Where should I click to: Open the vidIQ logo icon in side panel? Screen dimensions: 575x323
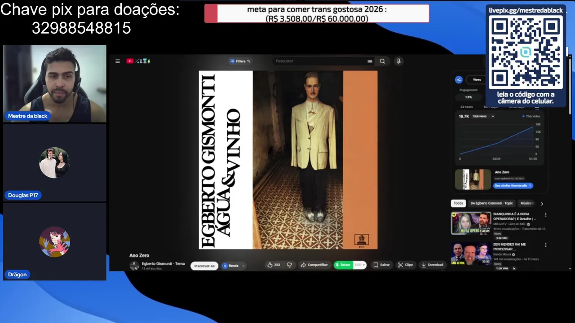click(x=459, y=79)
